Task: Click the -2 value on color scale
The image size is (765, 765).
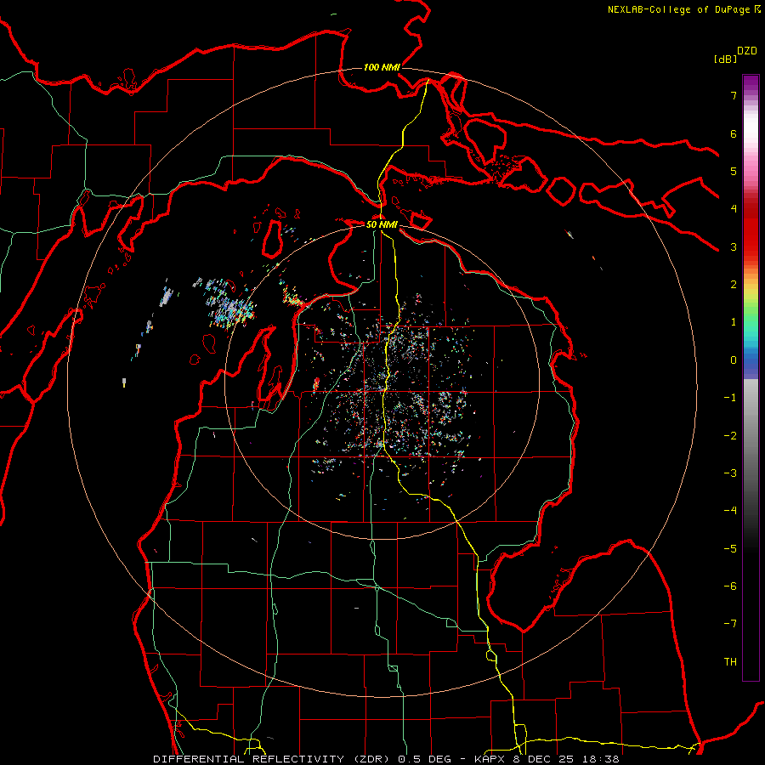Action: pos(730,436)
